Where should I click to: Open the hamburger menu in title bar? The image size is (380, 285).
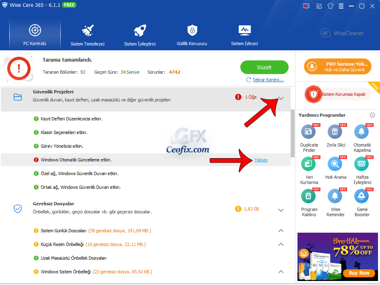pos(341,6)
